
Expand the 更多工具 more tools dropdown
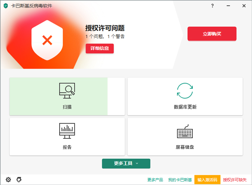point(126,164)
